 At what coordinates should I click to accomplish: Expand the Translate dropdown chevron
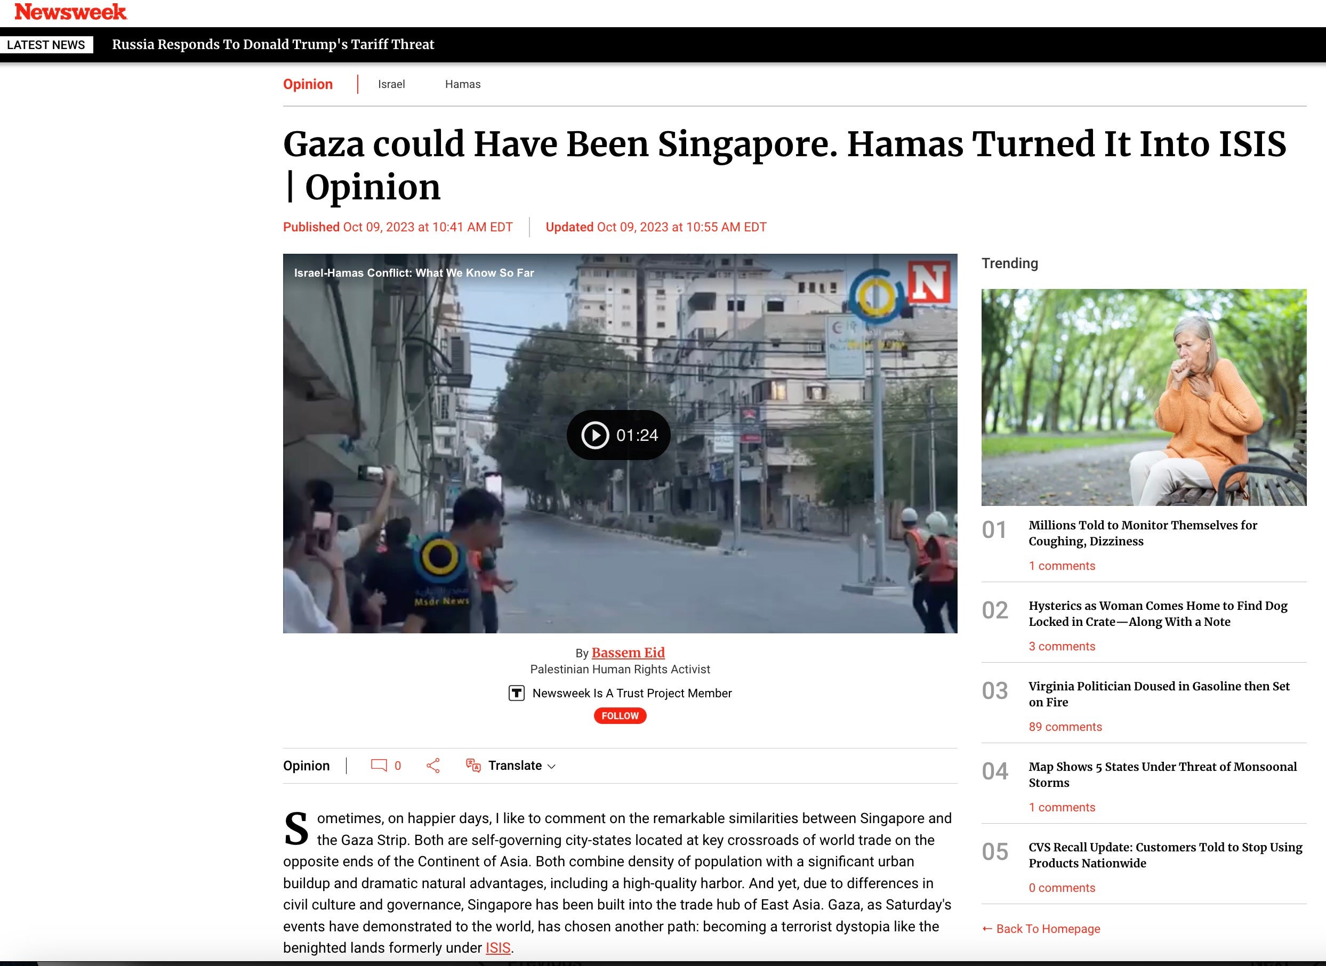(551, 767)
